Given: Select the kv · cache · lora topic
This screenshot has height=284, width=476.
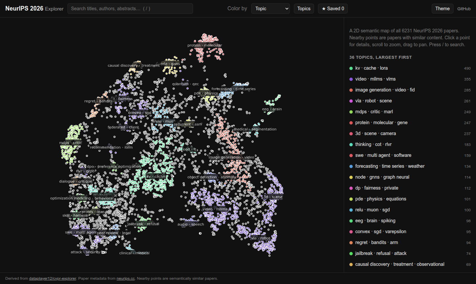Looking at the screenshot, I should click(410, 68).
